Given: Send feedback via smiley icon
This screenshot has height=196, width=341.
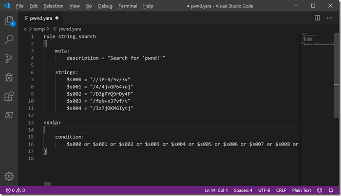Looking at the screenshot, I should tap(319, 190).
